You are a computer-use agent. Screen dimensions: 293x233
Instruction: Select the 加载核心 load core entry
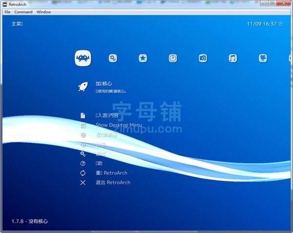pyautogui.click(x=104, y=83)
